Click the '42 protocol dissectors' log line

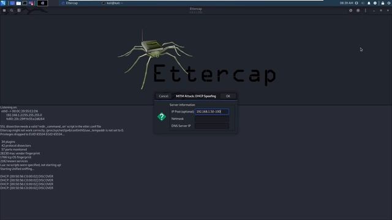pos(16,145)
